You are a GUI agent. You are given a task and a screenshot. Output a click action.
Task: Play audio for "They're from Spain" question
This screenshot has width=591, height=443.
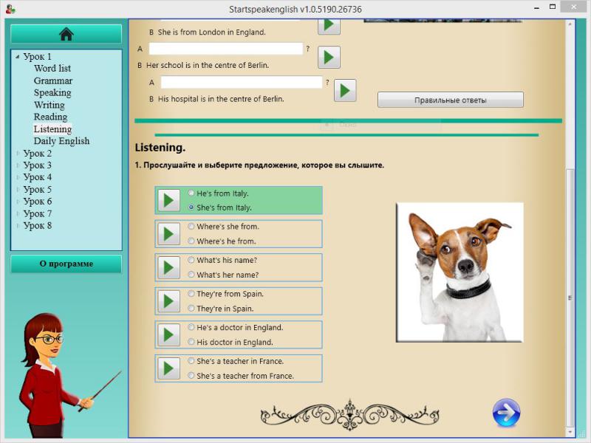168,301
